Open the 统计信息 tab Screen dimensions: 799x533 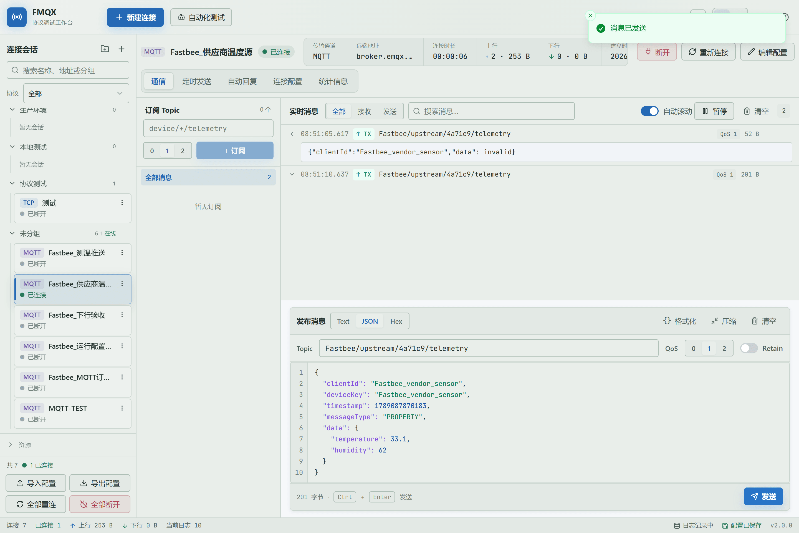pyautogui.click(x=333, y=81)
